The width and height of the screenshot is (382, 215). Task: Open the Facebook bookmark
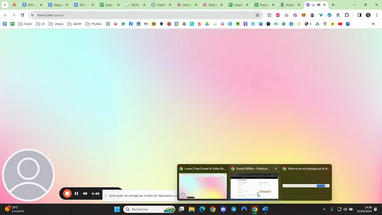pos(131,24)
